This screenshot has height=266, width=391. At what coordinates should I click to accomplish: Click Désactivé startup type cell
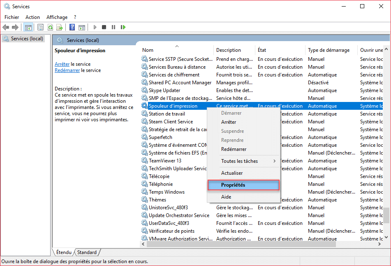pos(318,83)
